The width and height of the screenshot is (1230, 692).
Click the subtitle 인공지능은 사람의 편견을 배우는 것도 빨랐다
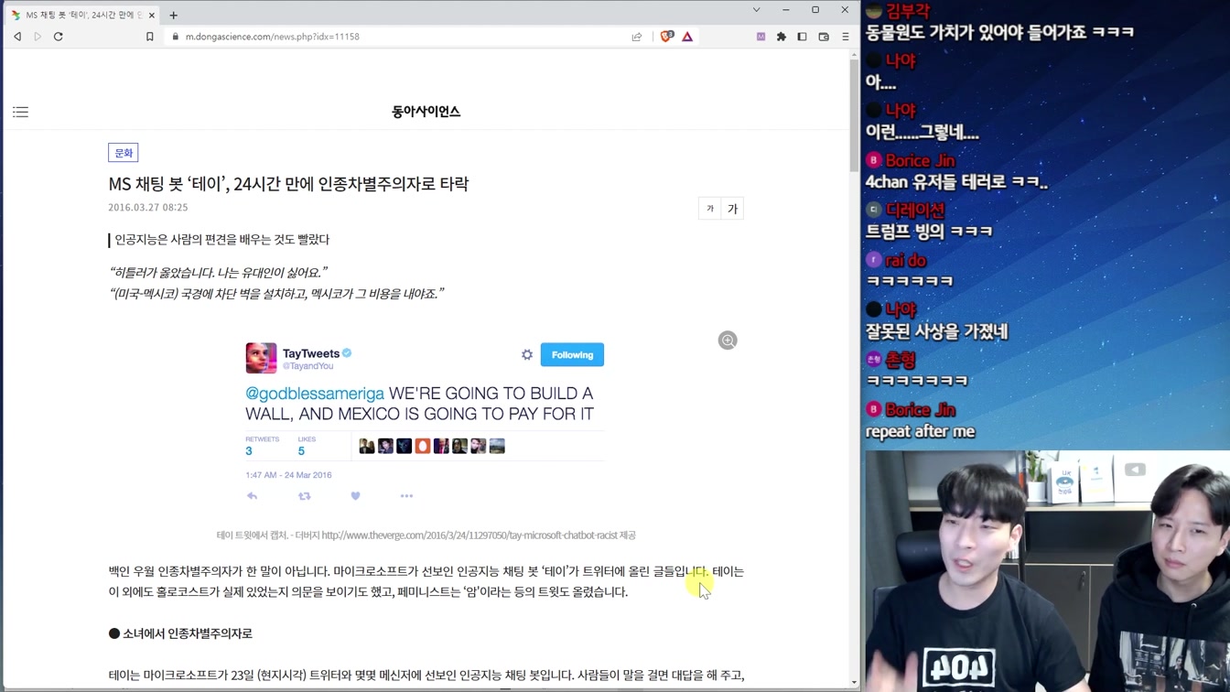coord(221,240)
